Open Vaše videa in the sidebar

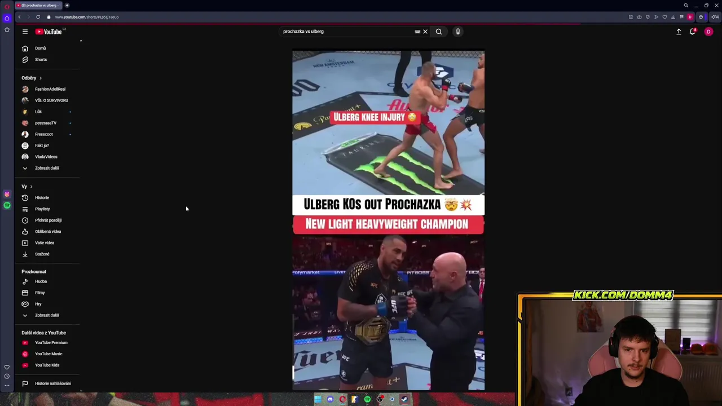[48, 242]
